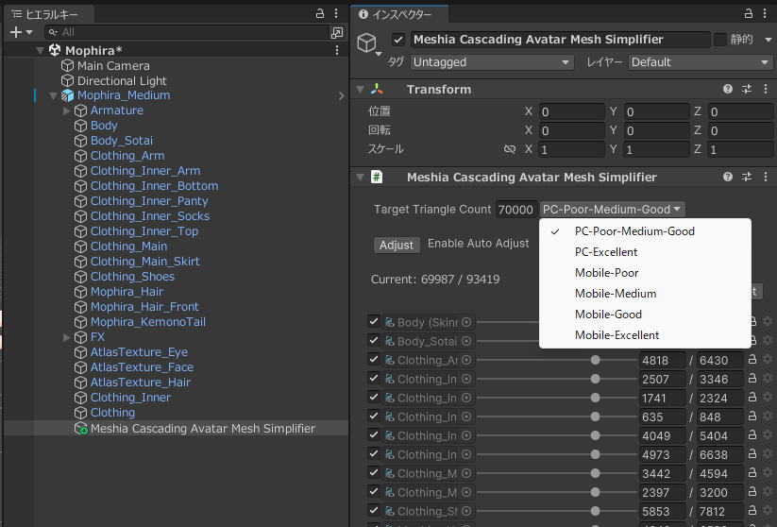
Task: Click slider handle on the 4049 / 5404 row
Action: [x=595, y=435]
